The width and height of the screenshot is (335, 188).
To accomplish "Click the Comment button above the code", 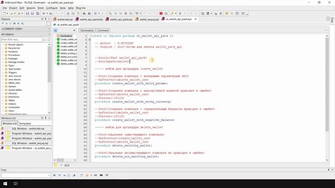I will 103,30.
